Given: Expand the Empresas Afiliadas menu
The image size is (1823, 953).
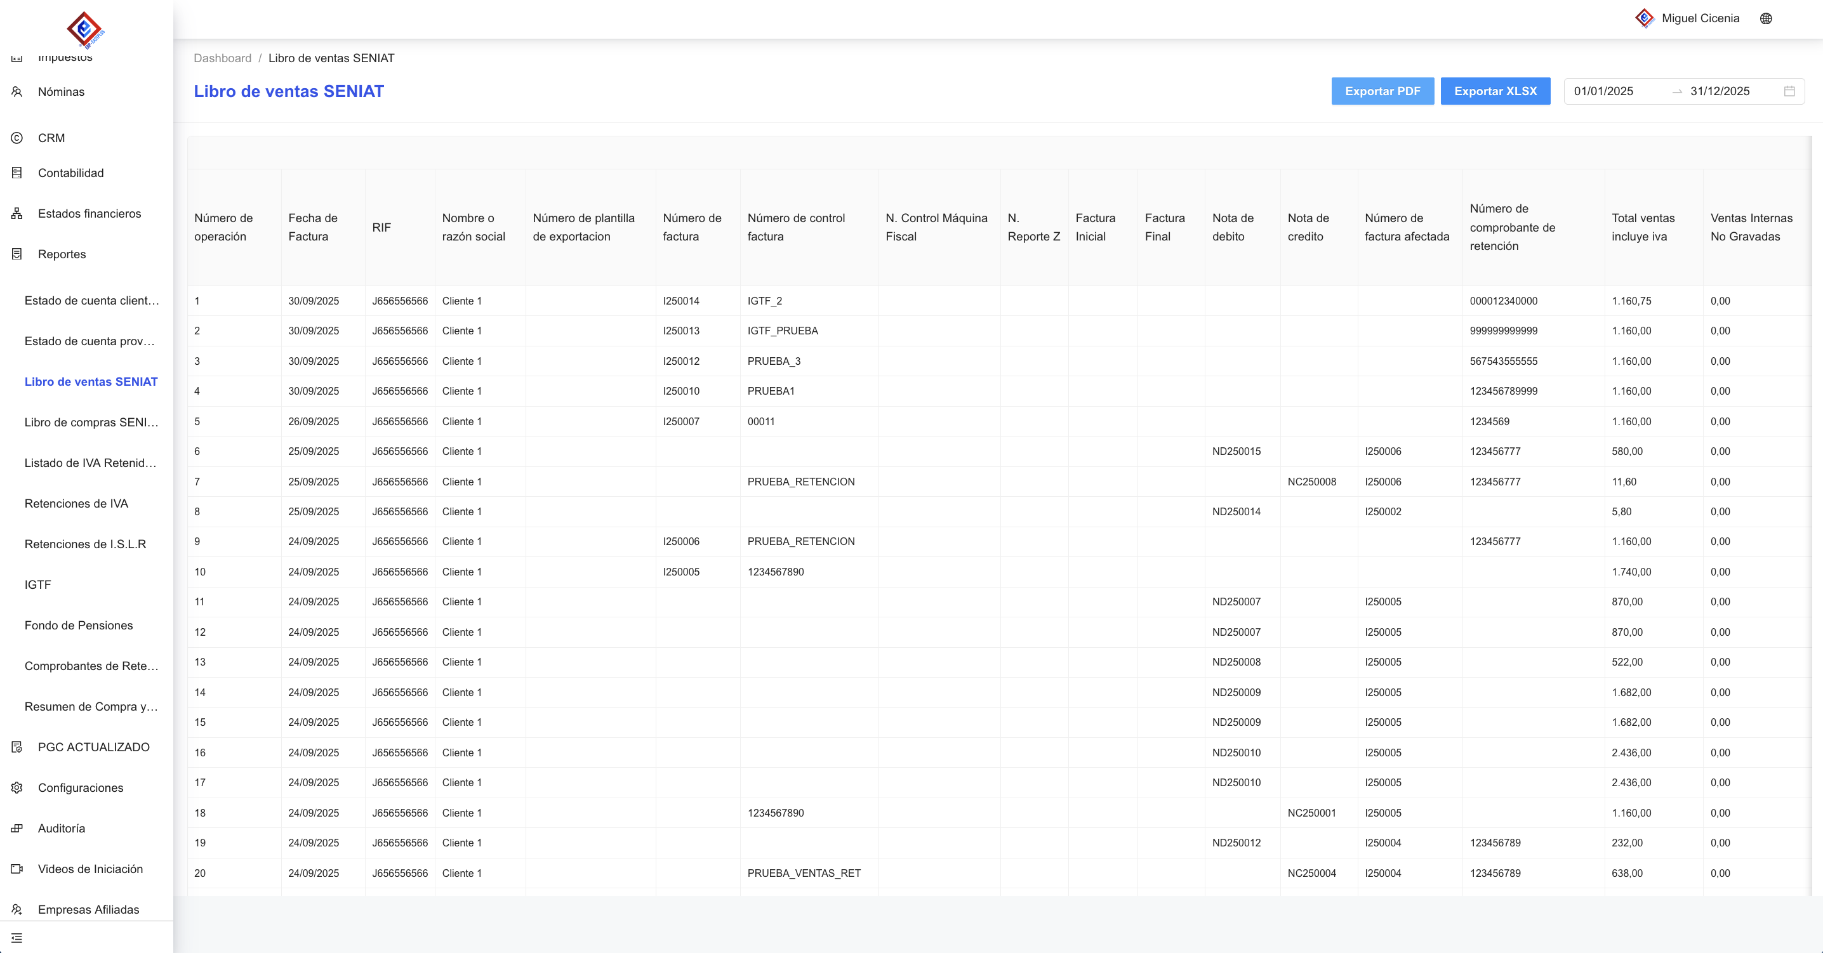Looking at the screenshot, I should coord(88,909).
